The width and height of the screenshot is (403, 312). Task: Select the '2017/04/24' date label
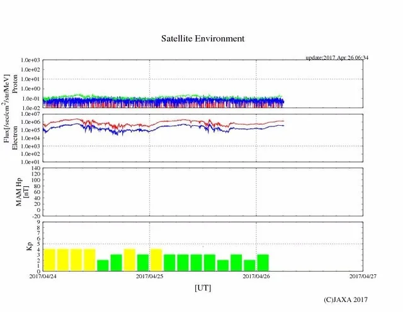[x=43, y=276]
